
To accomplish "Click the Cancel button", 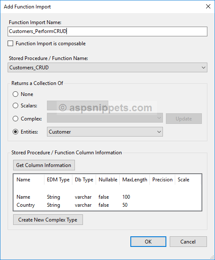I will tap(188, 241).
